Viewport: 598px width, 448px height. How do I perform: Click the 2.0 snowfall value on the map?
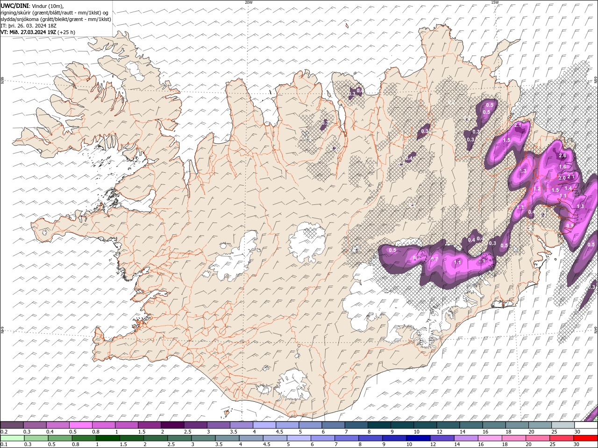tap(562, 178)
